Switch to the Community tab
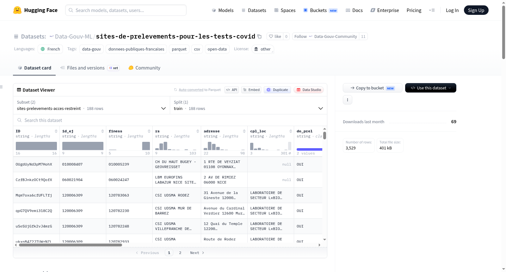Screen dimensions: 506x272 pos(144,68)
